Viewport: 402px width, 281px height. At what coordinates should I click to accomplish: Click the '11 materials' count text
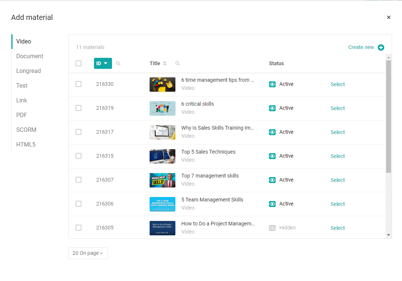[90, 47]
